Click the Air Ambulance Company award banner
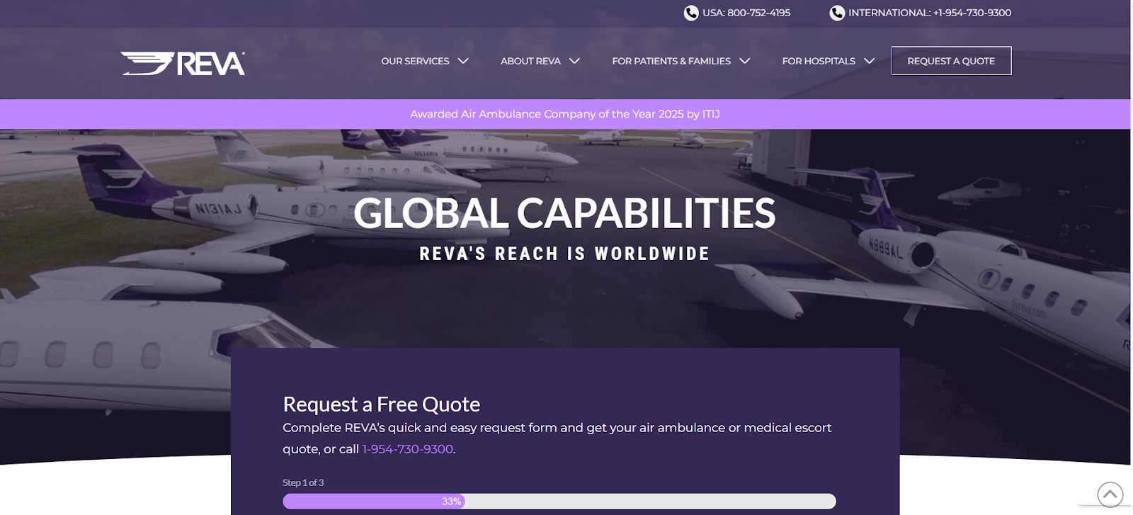 (x=564, y=114)
